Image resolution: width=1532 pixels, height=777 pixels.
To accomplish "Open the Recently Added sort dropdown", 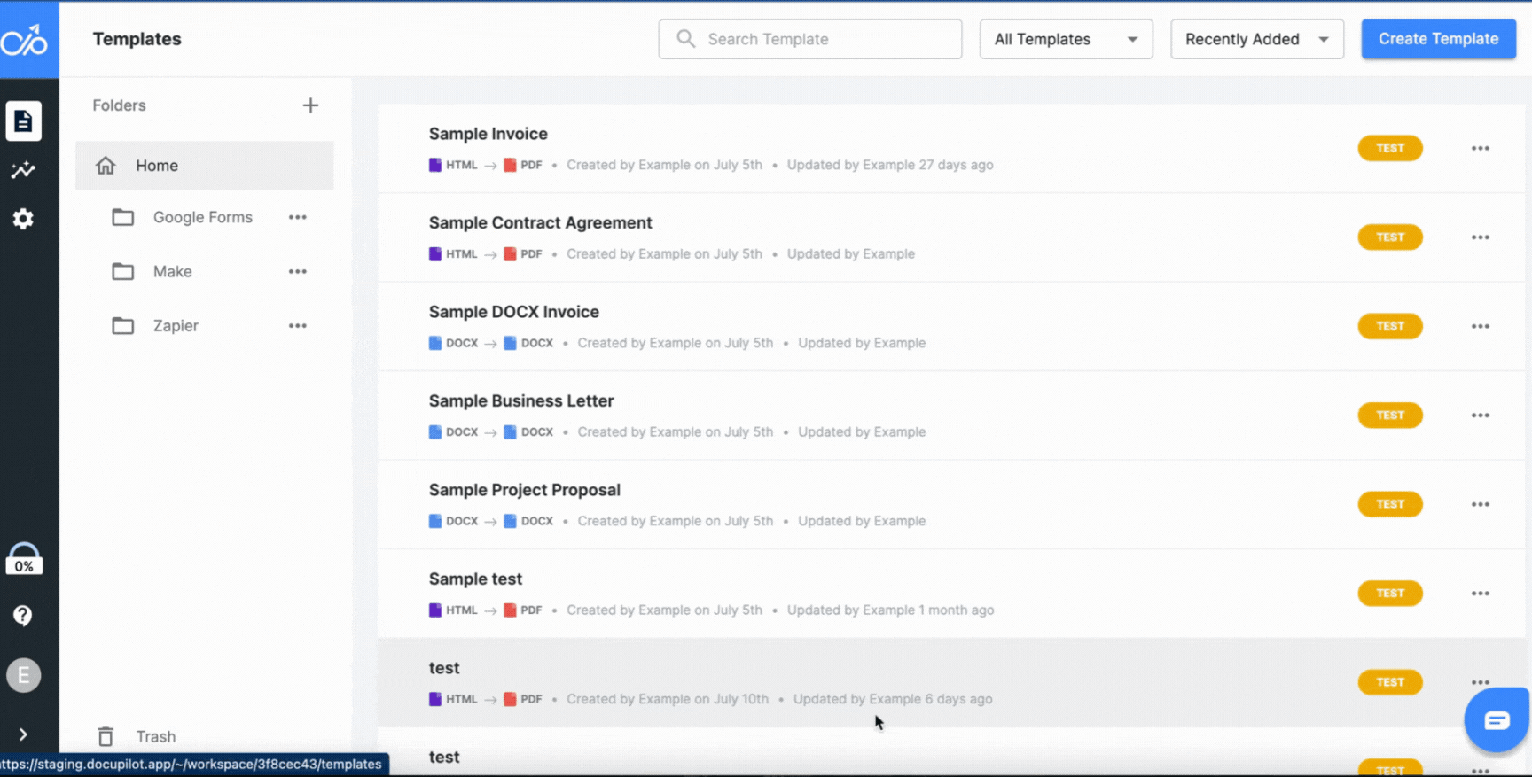I will click(1256, 39).
